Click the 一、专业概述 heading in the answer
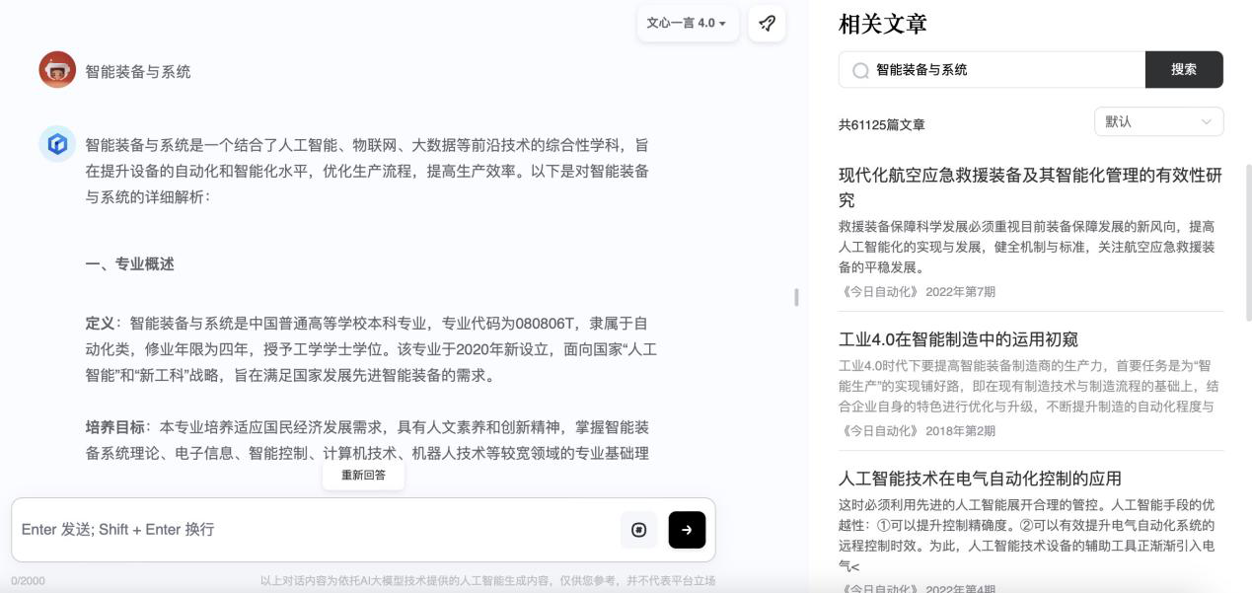Screen dimensions: 1252x593 tap(129, 264)
